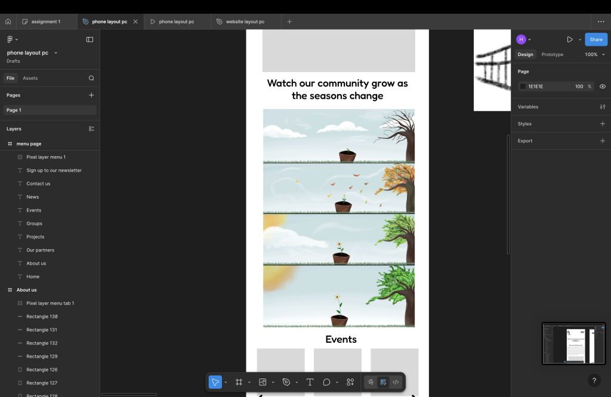
Task: Select the Move tool in the toolbar
Action: [x=215, y=382]
